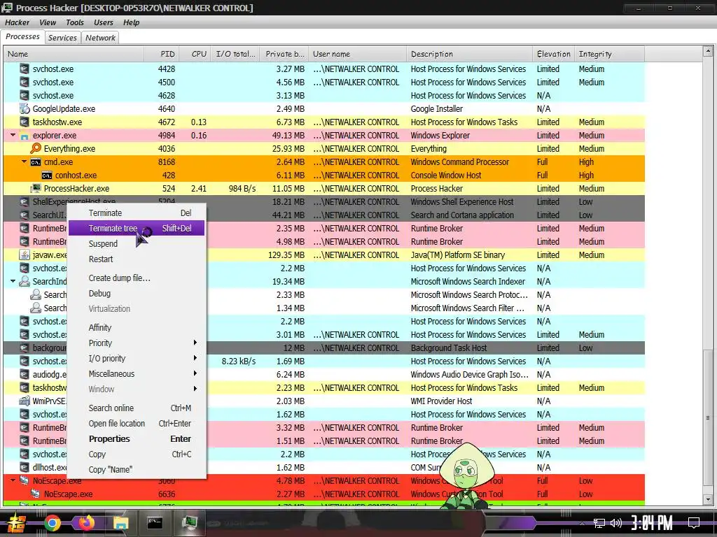This screenshot has width=717, height=537.
Task: Select the "129.35 MB" javaw memory value
Action: pos(286,255)
